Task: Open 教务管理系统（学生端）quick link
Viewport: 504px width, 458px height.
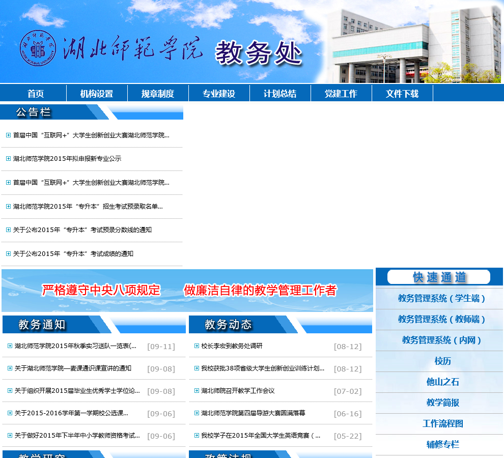Action: (442, 298)
